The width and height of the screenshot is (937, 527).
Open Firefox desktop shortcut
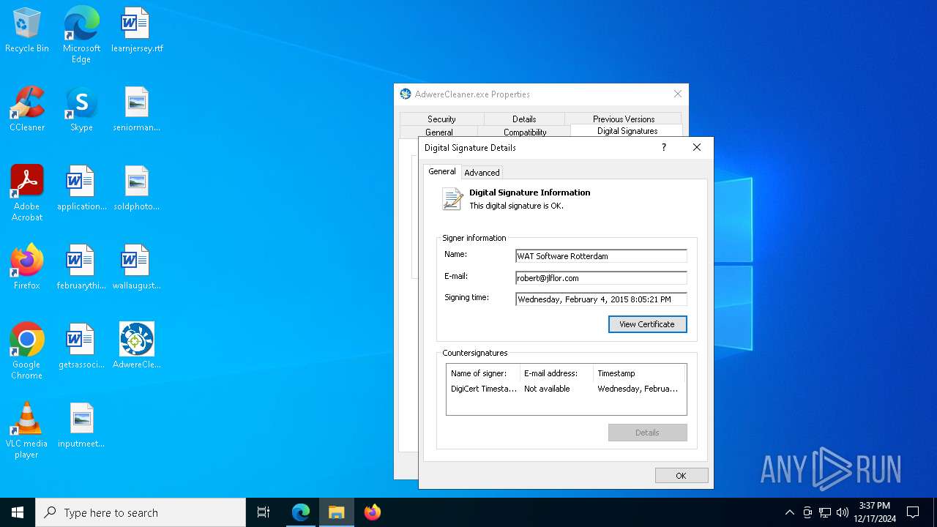[27, 267]
